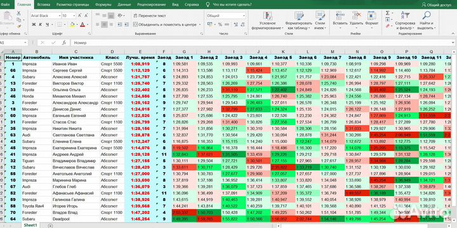Click the decrease indent icon
The image size is (457, 228).
click(x=119, y=25)
